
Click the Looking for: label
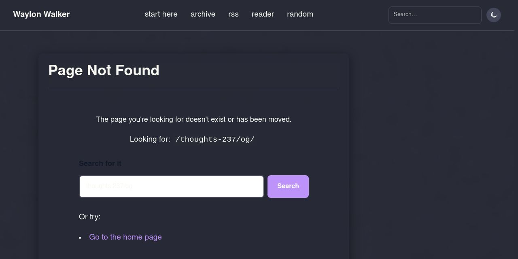pyautogui.click(x=150, y=139)
